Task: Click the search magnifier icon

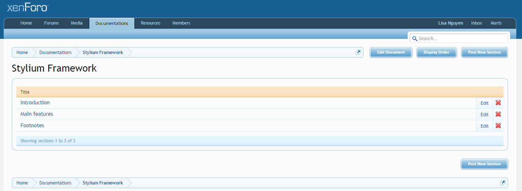Action: (415, 38)
